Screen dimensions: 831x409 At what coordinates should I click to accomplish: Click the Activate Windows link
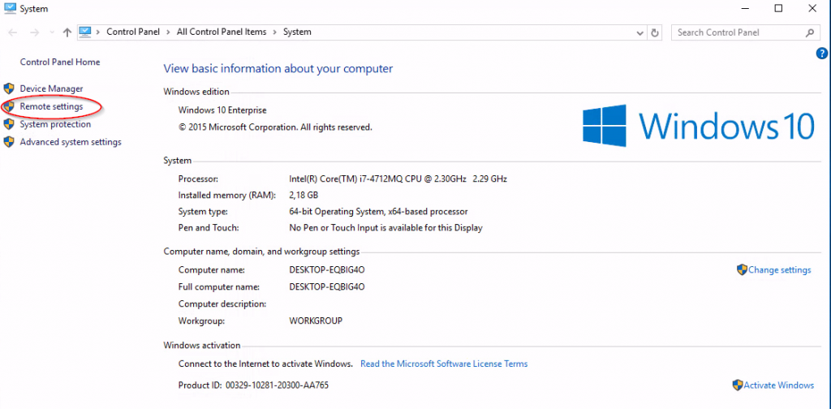(x=778, y=385)
